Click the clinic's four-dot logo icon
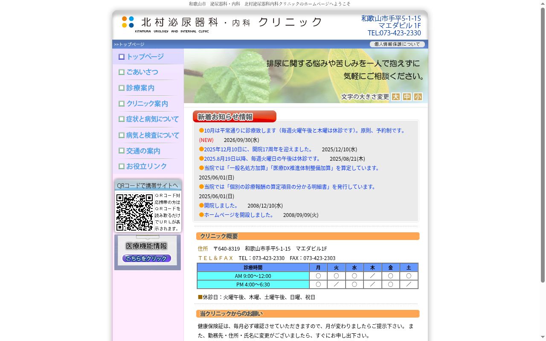The width and height of the screenshot is (546, 341). (128, 22)
